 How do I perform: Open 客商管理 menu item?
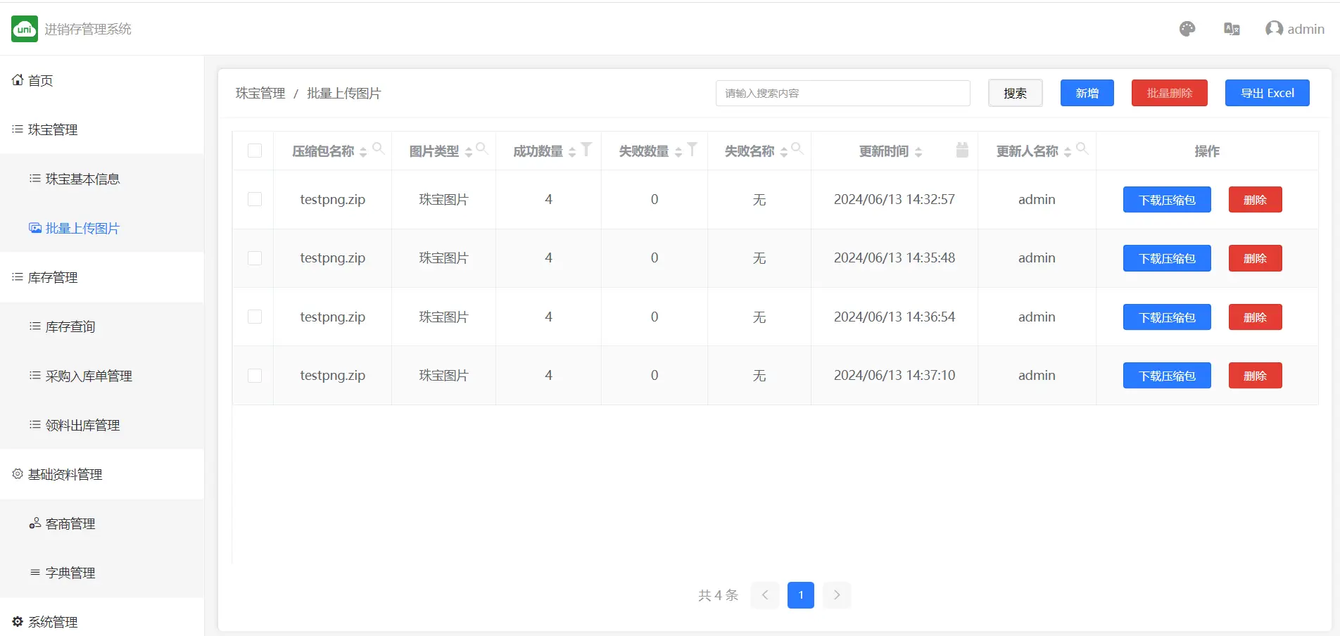(x=102, y=523)
